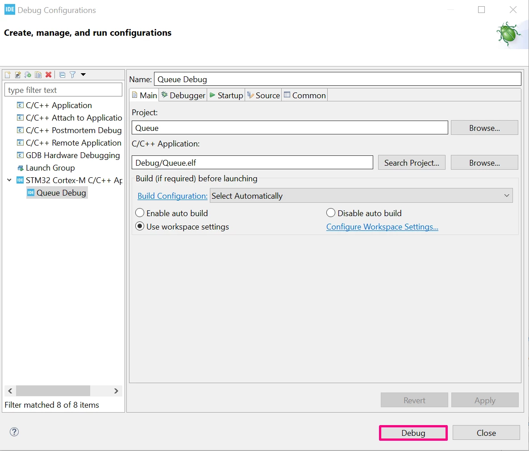Open Select Automatically build configuration dropdown

(361, 196)
